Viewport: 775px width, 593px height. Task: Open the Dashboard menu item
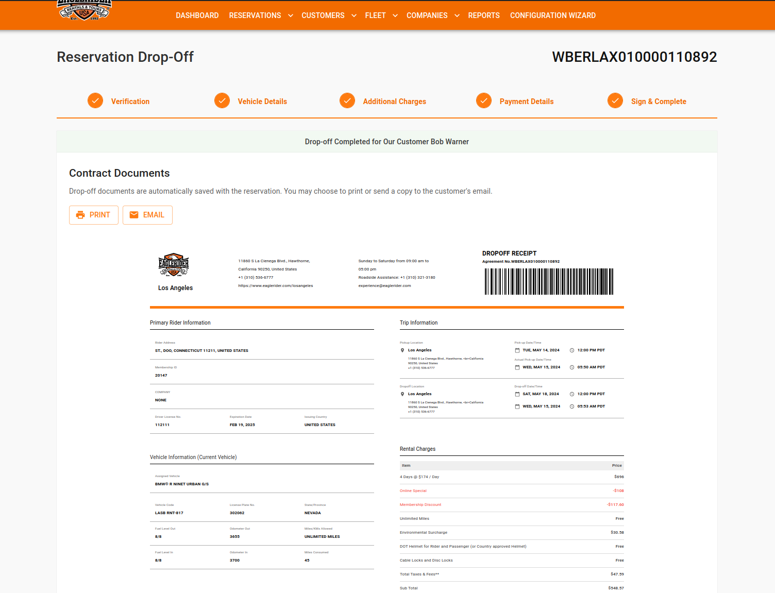(x=197, y=15)
